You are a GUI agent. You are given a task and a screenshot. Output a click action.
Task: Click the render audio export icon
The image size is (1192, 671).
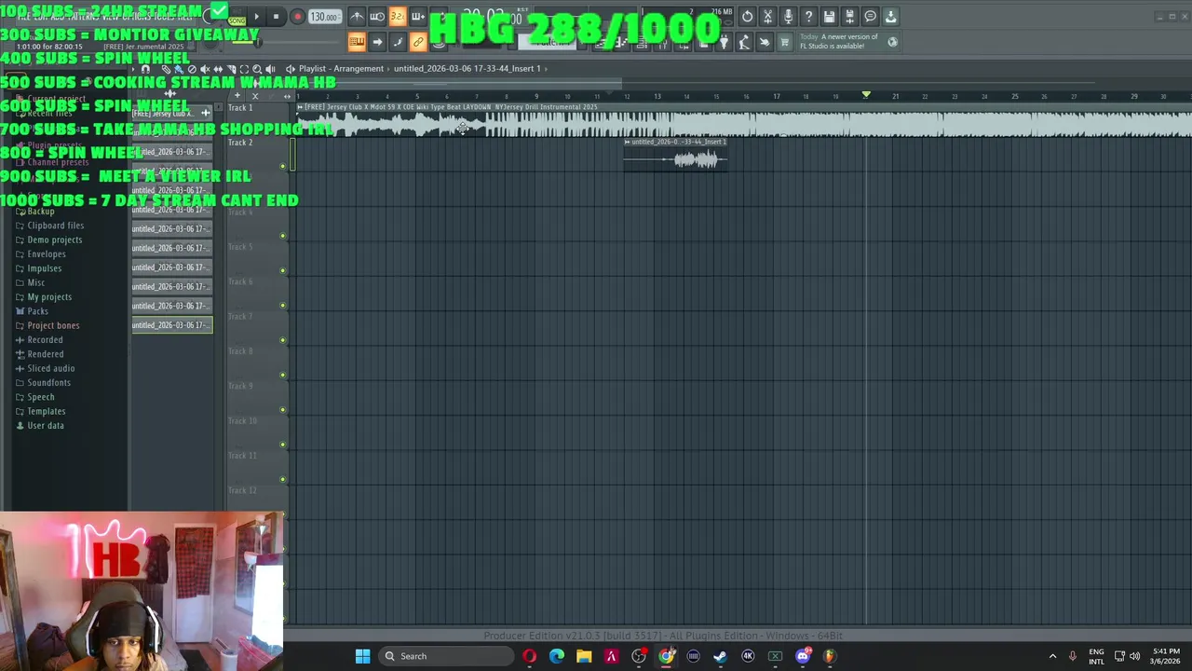click(x=849, y=17)
